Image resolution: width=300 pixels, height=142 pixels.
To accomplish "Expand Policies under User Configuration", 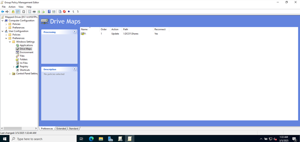I will [x=6, y=35].
